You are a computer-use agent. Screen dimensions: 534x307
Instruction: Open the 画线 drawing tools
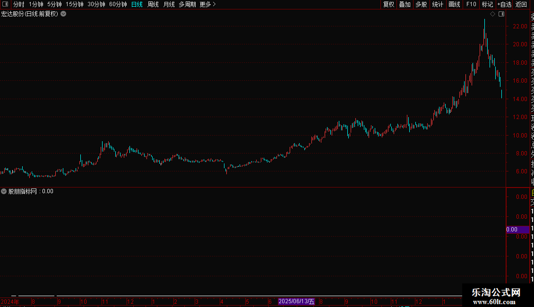pos(454,4)
